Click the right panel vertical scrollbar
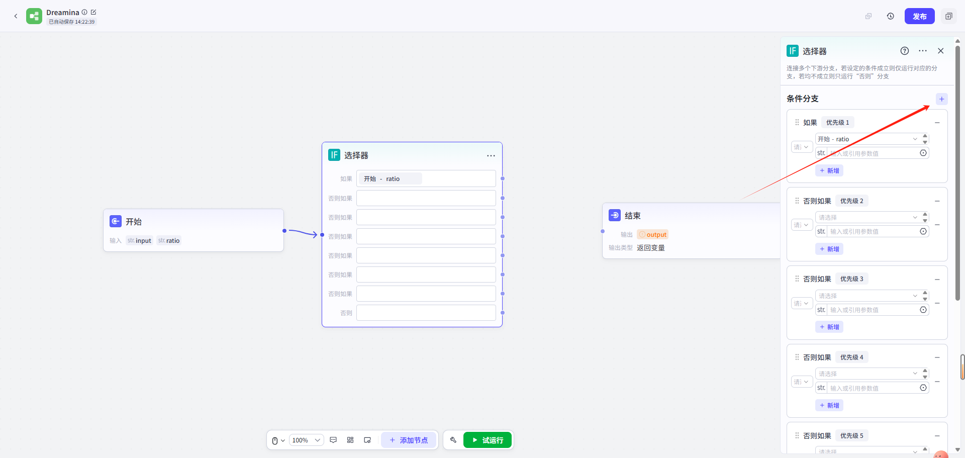This screenshot has width=965, height=458. [x=957, y=173]
